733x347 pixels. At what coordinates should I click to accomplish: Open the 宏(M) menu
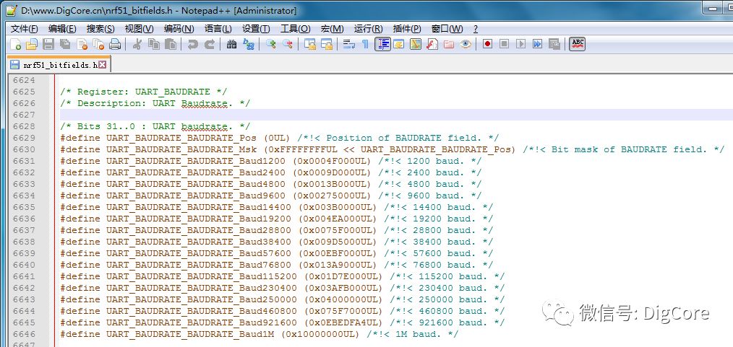pyautogui.click(x=333, y=29)
